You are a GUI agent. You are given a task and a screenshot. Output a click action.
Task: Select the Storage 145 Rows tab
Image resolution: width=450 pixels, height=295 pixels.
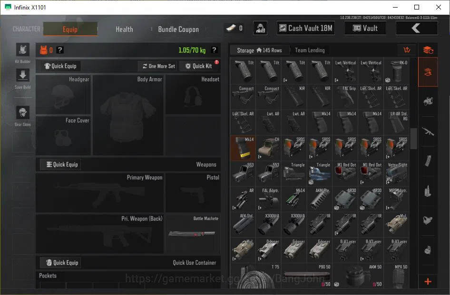[259, 50]
